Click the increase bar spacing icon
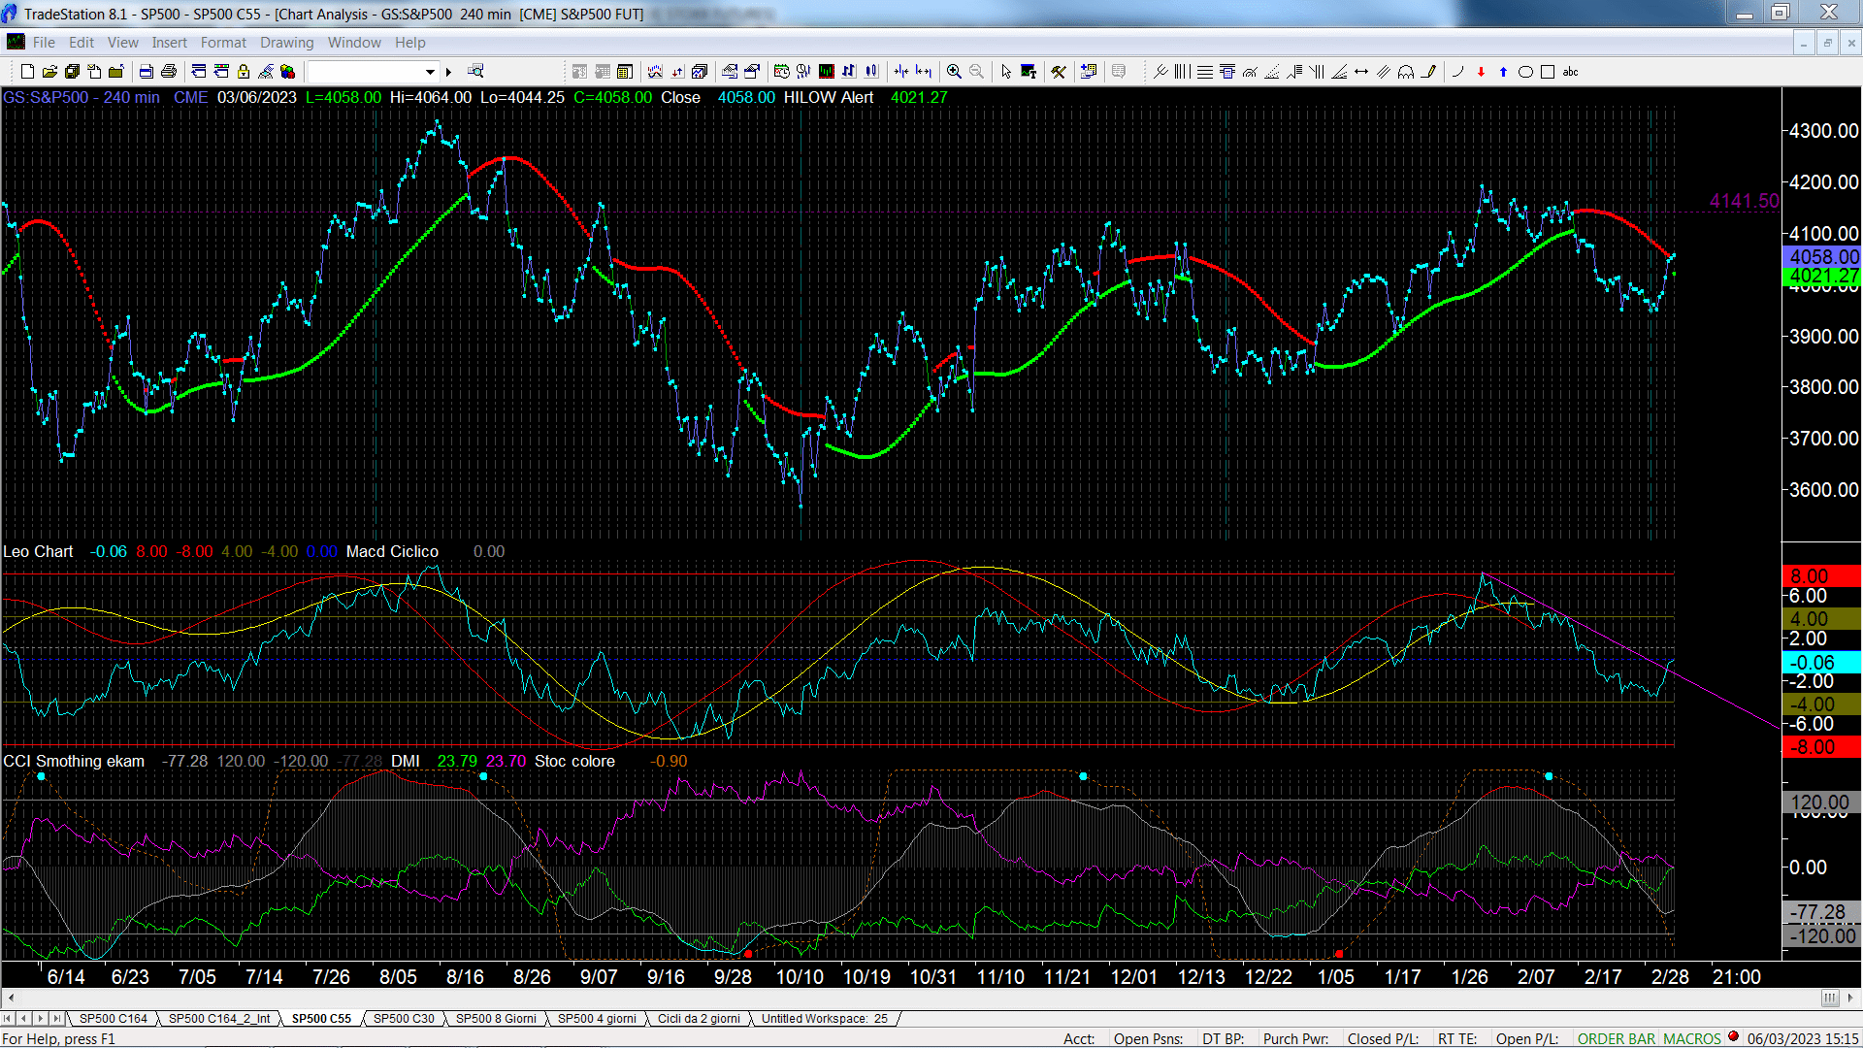This screenshot has width=1863, height=1048. tap(924, 71)
